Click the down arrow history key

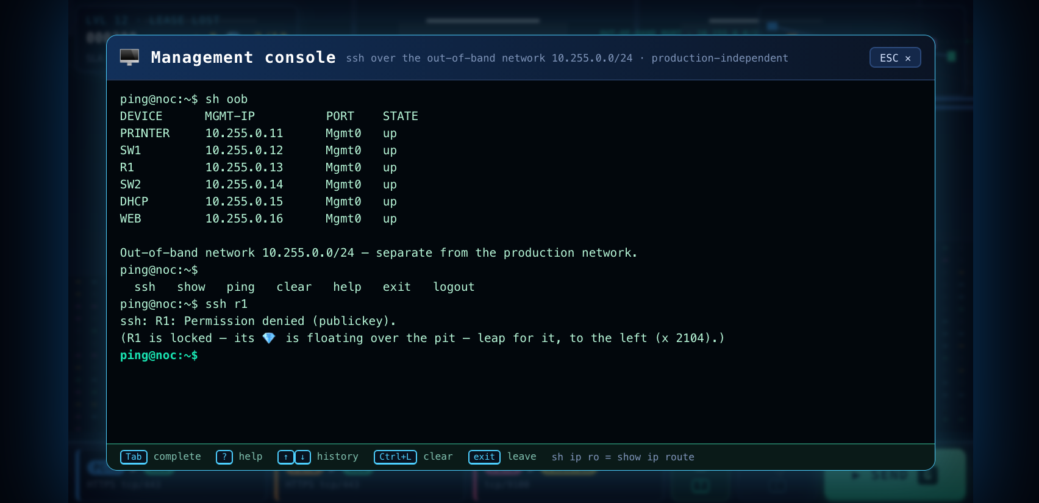302,457
